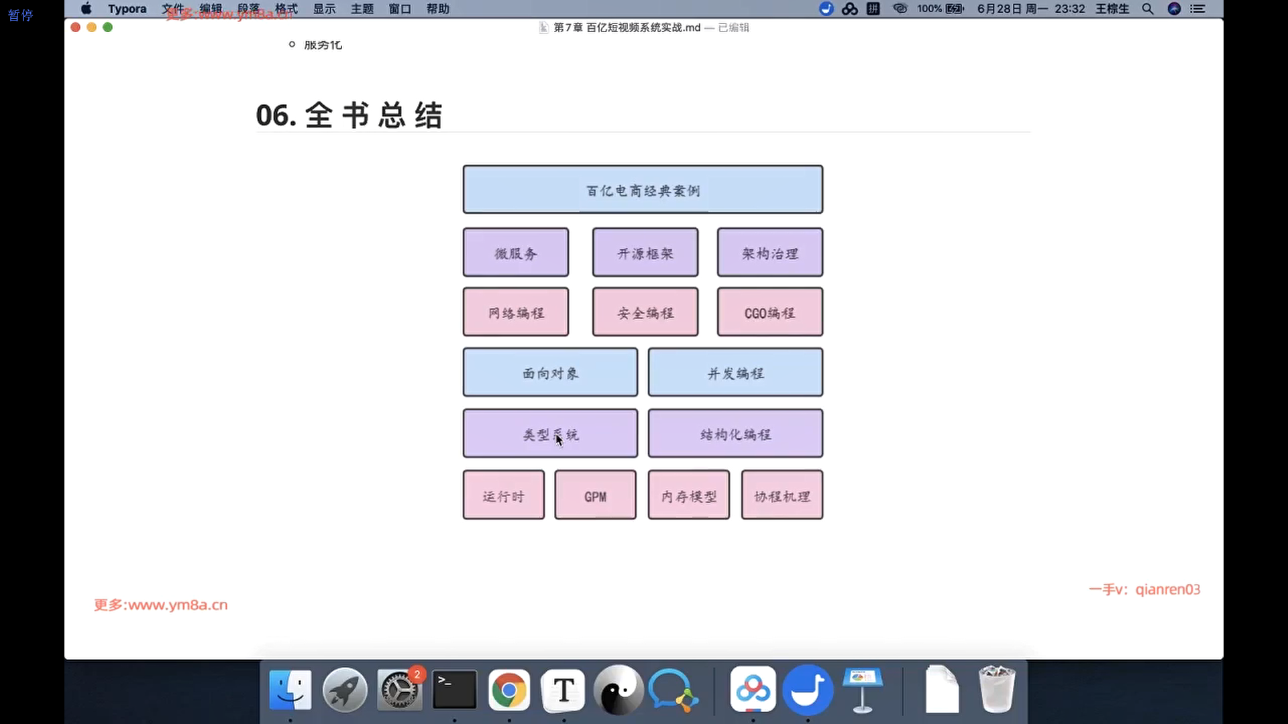Viewport: 1288px width, 724px height.
Task: Open the 文件 menu
Action: (173, 9)
